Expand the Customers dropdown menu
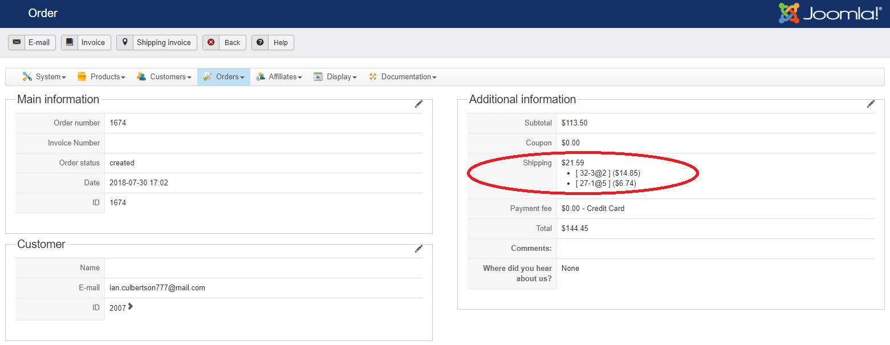This screenshot has height=345, width=890. tap(164, 76)
